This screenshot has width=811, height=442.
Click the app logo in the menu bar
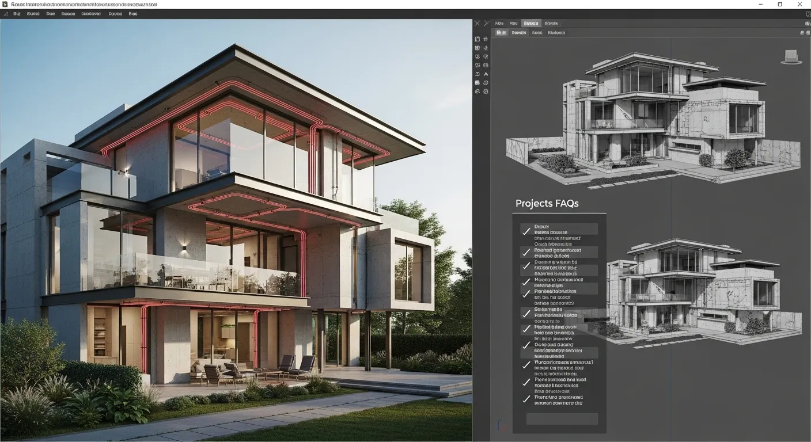tap(5, 14)
